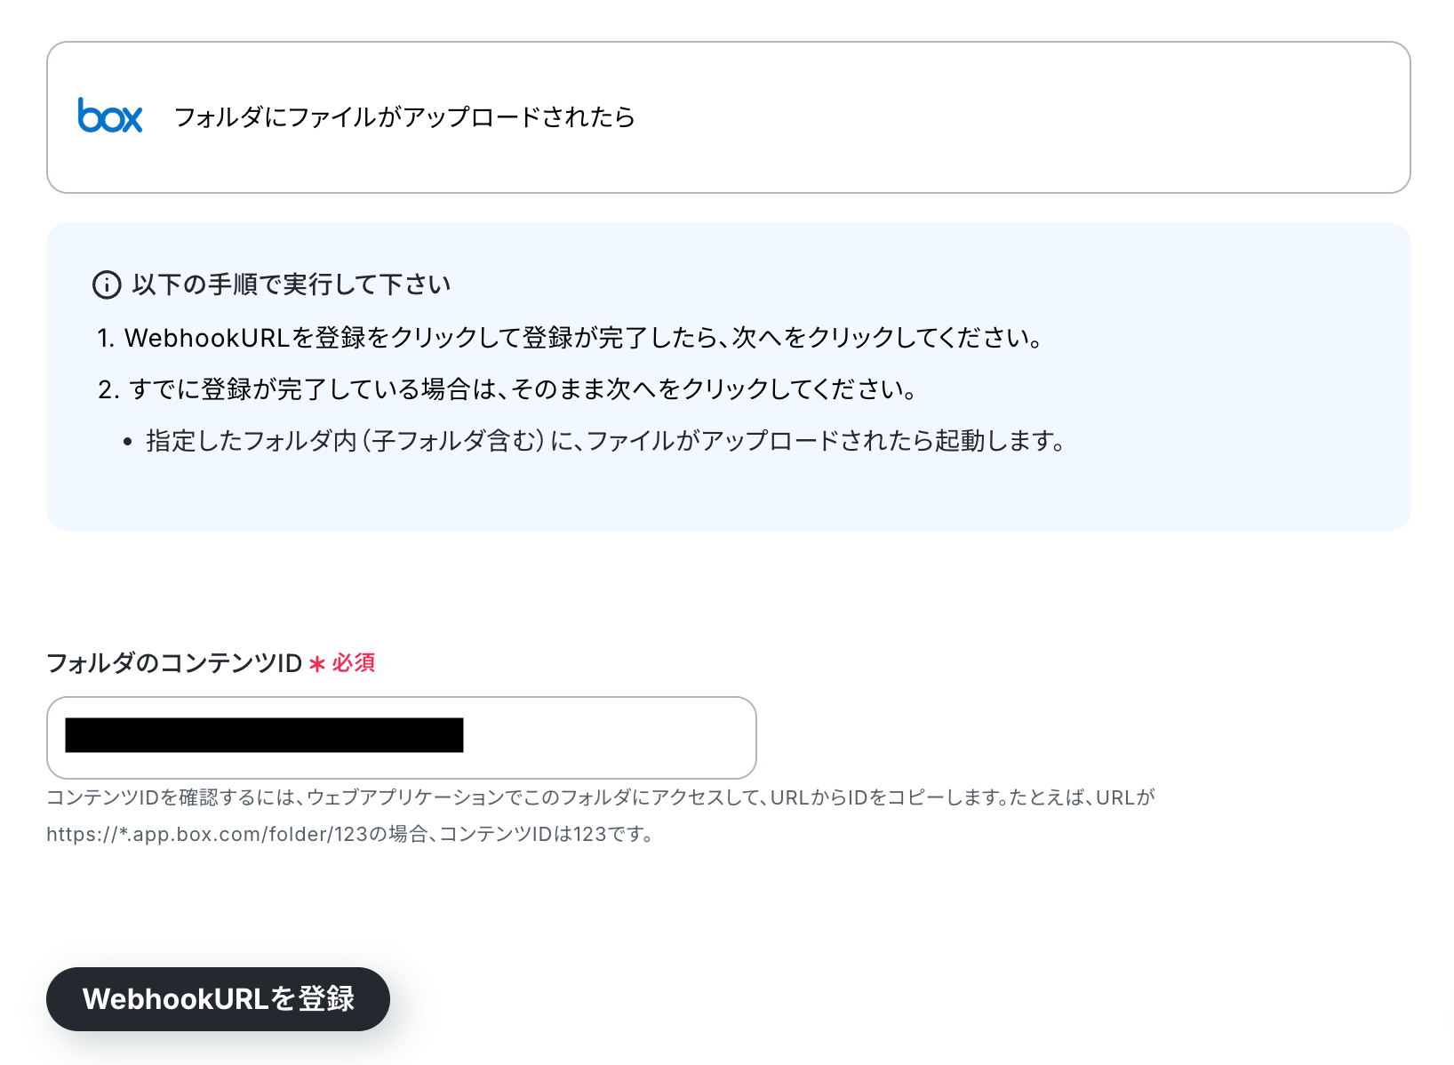Click the https://*.app.box.com/folder/123 example URL text
1454x1065 pixels.
point(207,834)
